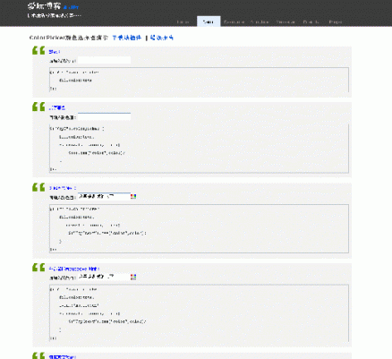Open the leftmost navigation tab in the header

pyautogui.click(x=183, y=21)
